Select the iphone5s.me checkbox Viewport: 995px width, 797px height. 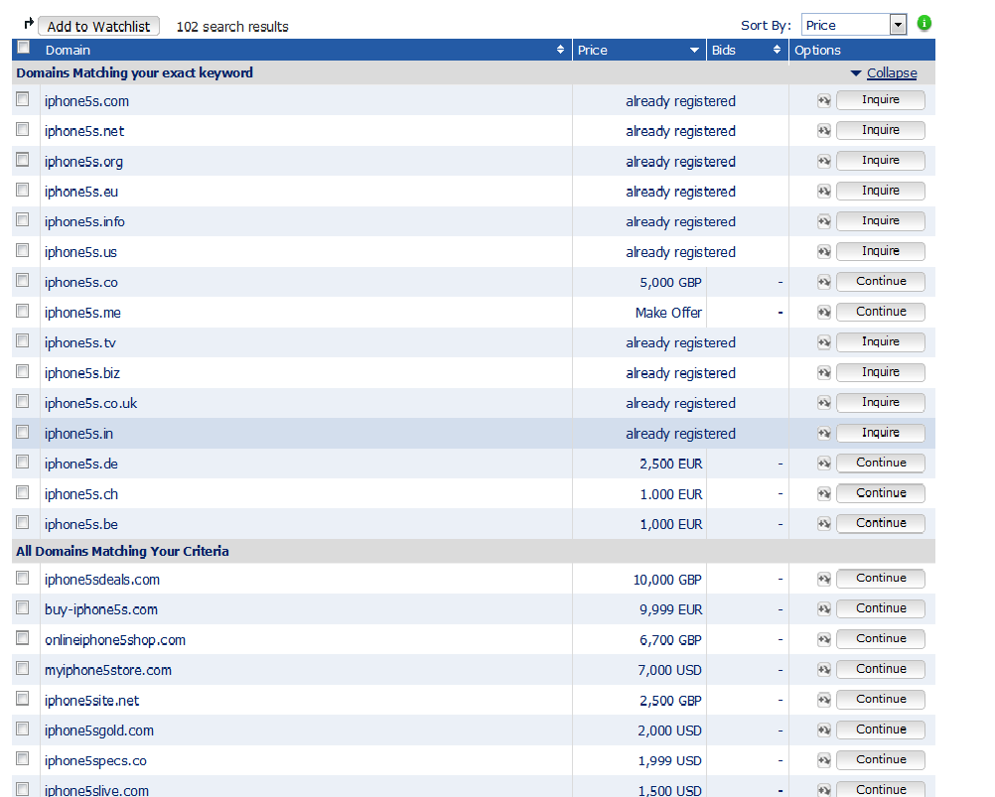(23, 311)
